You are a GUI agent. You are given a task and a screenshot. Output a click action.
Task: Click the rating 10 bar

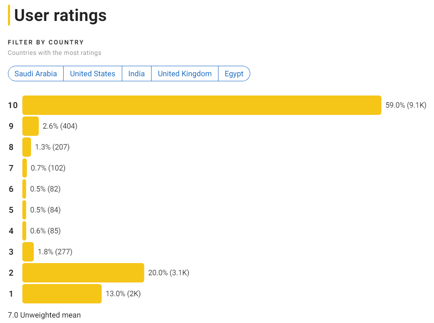(x=202, y=105)
